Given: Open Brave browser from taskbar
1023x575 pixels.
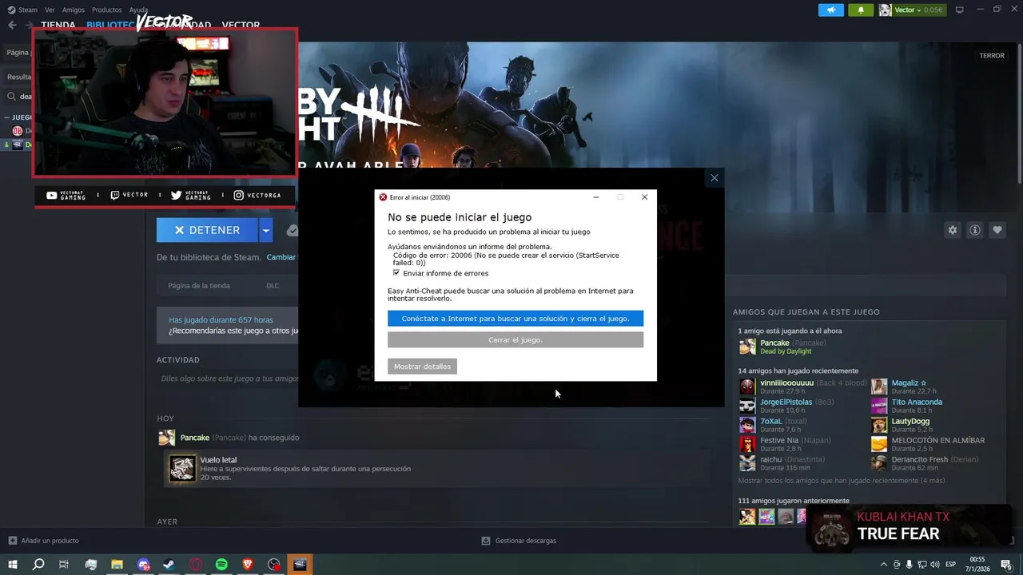Looking at the screenshot, I should (x=248, y=565).
